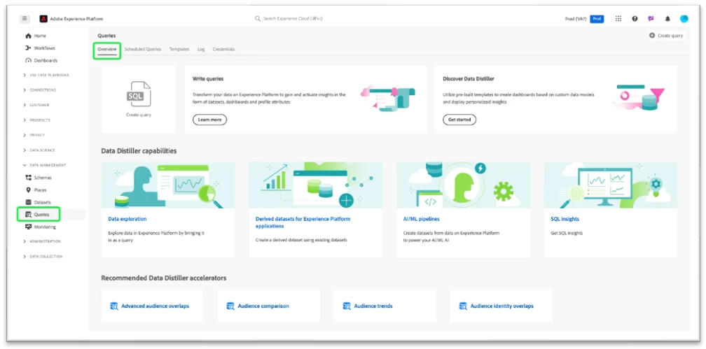Open the user profile avatar
The width and height of the screenshot is (706, 349).
pos(684,18)
